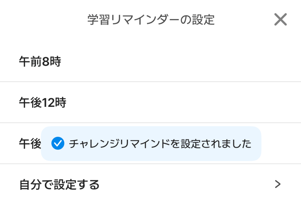Click the X icon beside the title
The width and height of the screenshot is (301, 207).
click(280, 19)
